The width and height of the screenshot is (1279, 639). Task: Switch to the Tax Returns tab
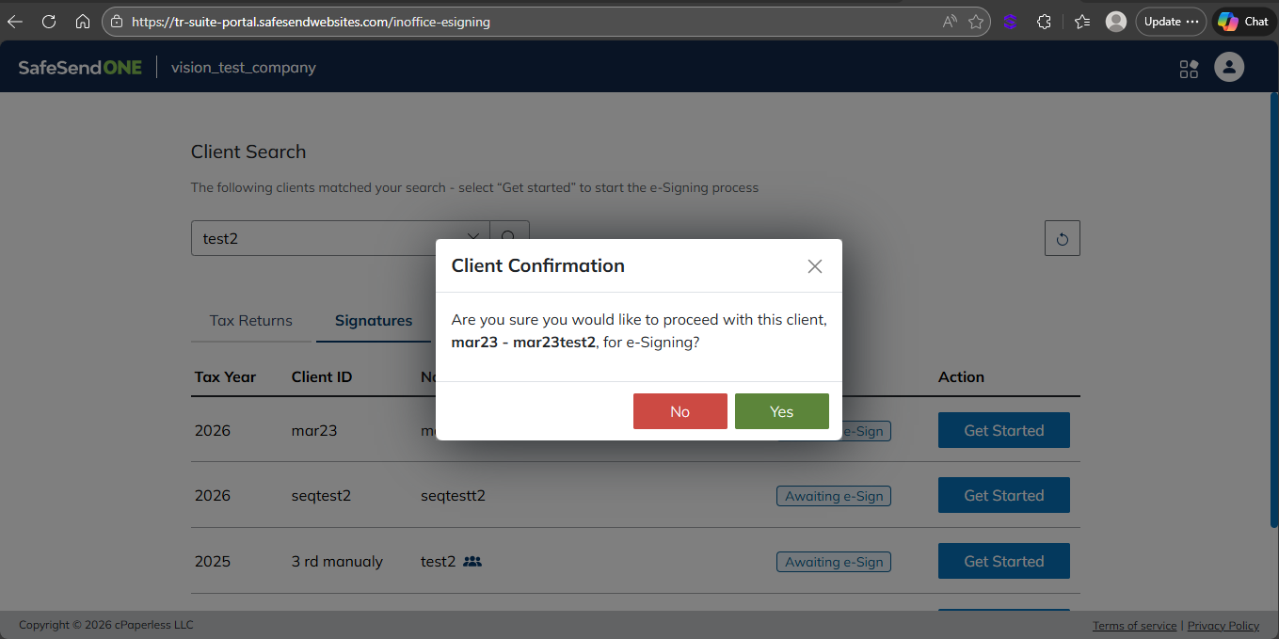[x=250, y=321]
